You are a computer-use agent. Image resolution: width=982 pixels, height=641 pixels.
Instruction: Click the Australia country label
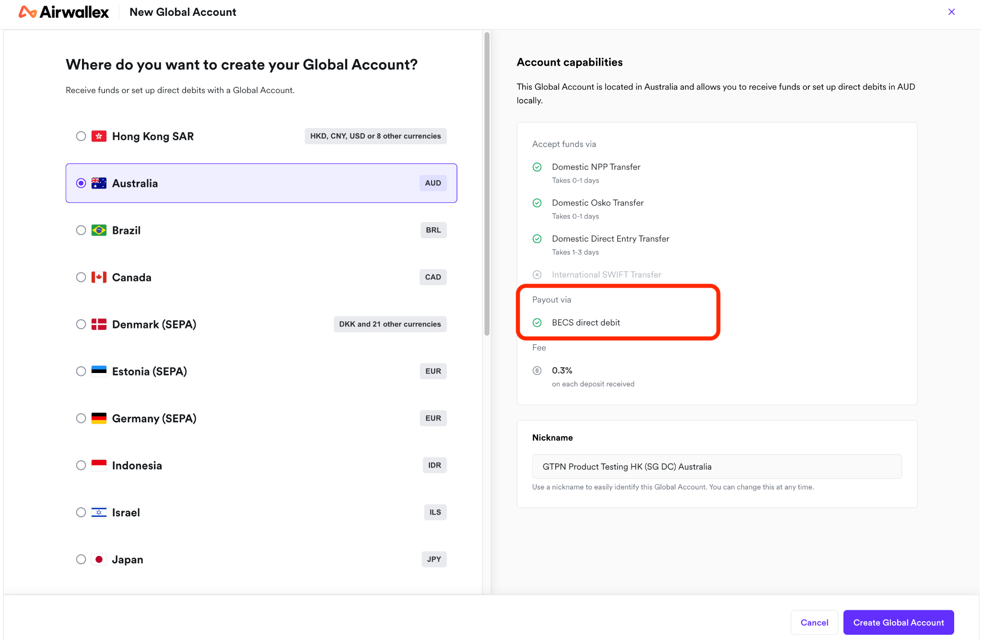click(135, 183)
